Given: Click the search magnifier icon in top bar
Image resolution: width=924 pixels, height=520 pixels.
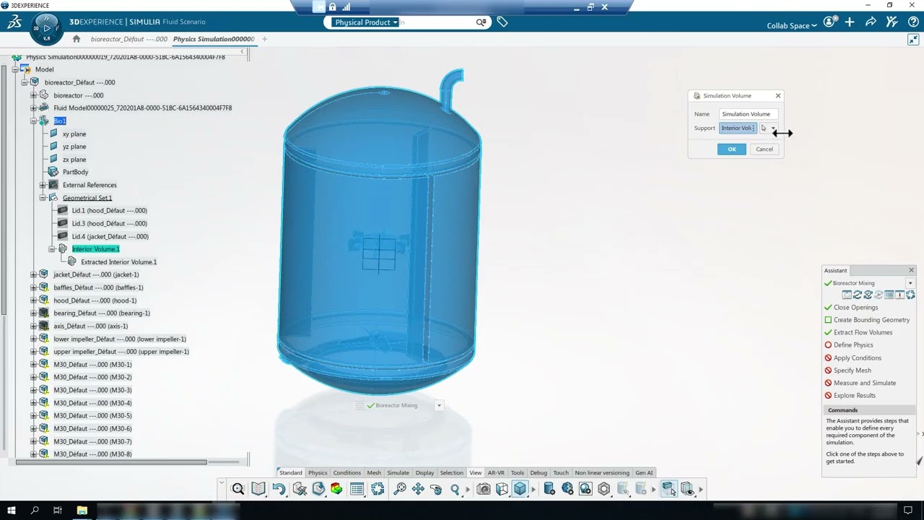Looking at the screenshot, I should point(481,22).
